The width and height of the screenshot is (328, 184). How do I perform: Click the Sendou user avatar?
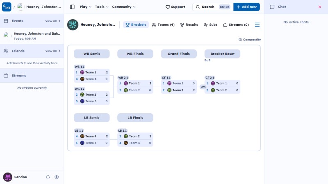click(7, 177)
